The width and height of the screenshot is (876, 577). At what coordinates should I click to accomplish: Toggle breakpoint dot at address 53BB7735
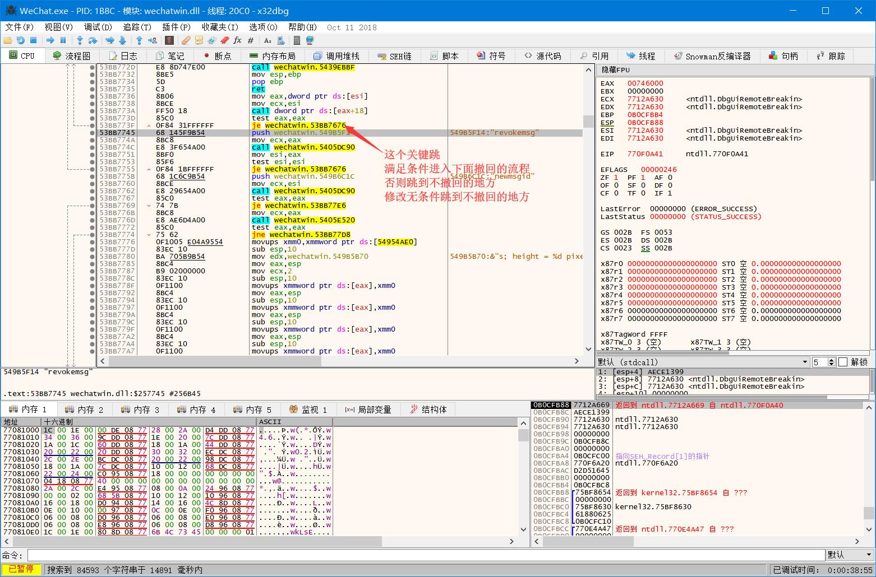click(x=92, y=89)
